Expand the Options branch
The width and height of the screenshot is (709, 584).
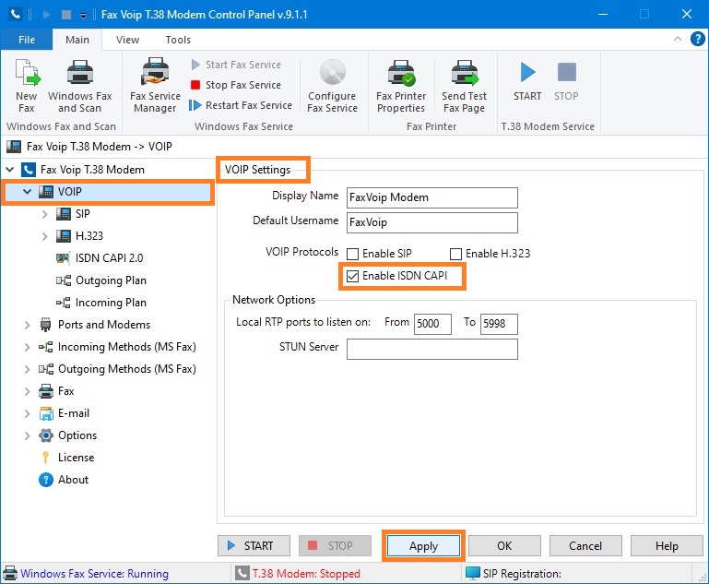coord(27,435)
